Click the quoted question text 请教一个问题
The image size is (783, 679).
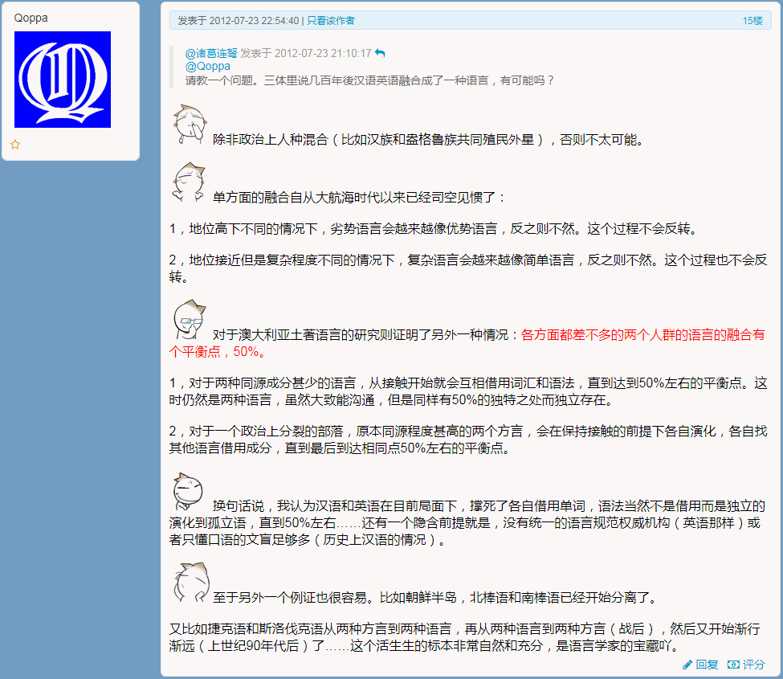pyautogui.click(x=369, y=80)
